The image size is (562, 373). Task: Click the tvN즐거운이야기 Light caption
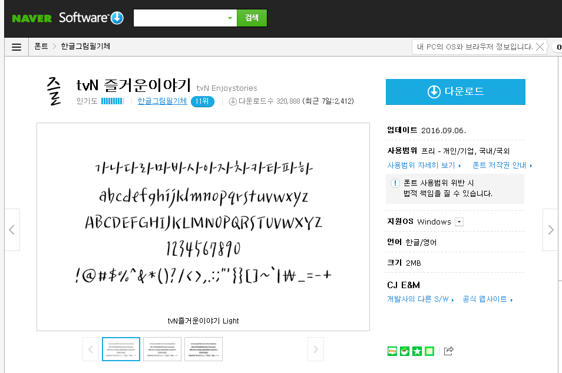(x=203, y=321)
